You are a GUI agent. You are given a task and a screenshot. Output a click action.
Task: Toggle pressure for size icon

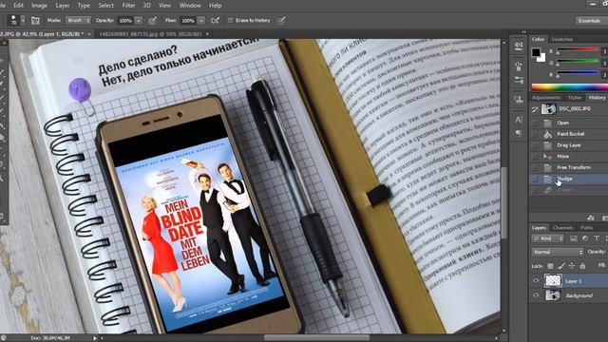point(281,20)
